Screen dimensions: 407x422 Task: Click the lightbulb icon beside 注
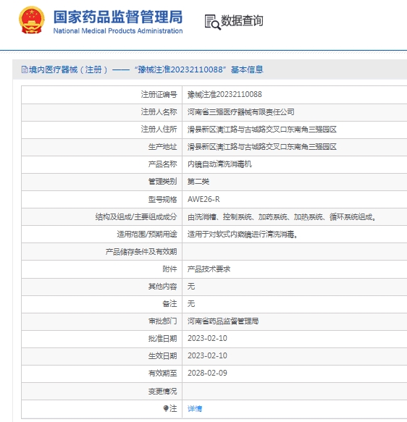click(x=166, y=408)
